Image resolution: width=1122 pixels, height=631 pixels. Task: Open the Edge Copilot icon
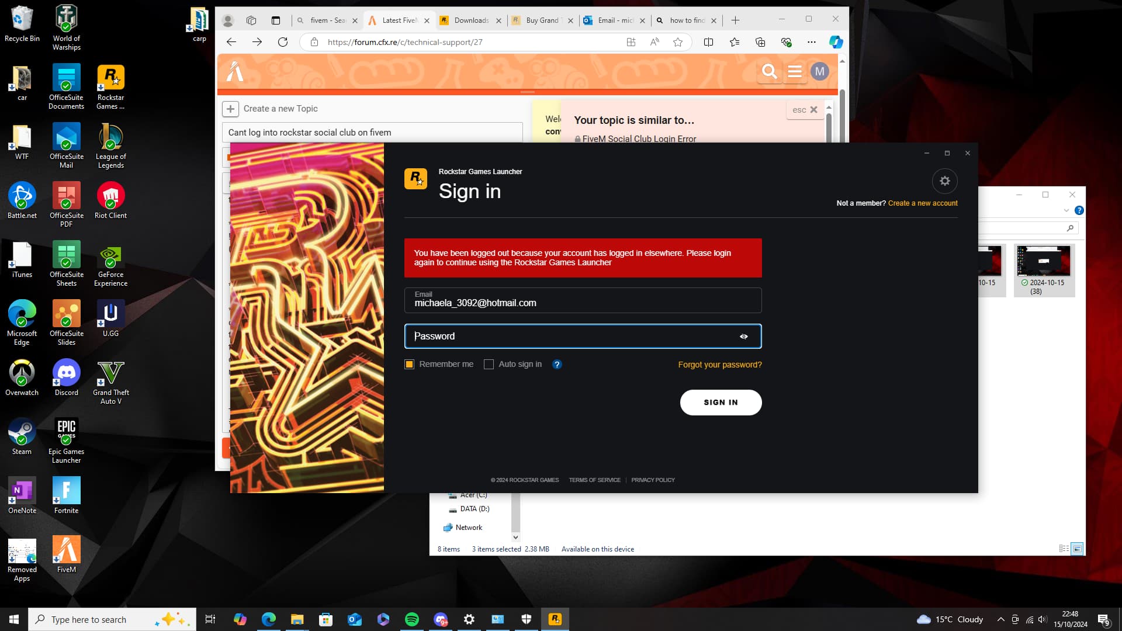pos(836,42)
